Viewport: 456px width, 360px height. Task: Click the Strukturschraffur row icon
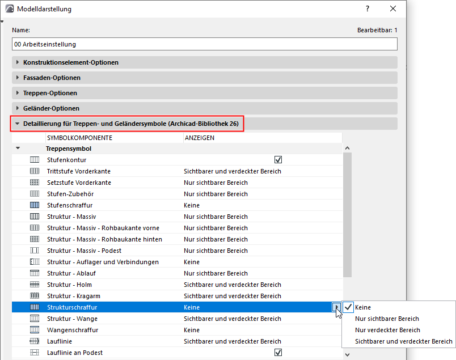(35, 307)
